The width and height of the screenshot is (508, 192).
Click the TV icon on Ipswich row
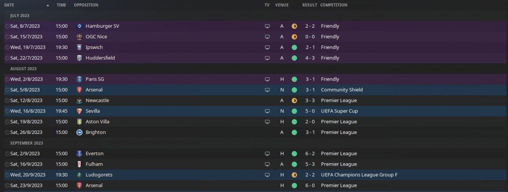click(267, 47)
